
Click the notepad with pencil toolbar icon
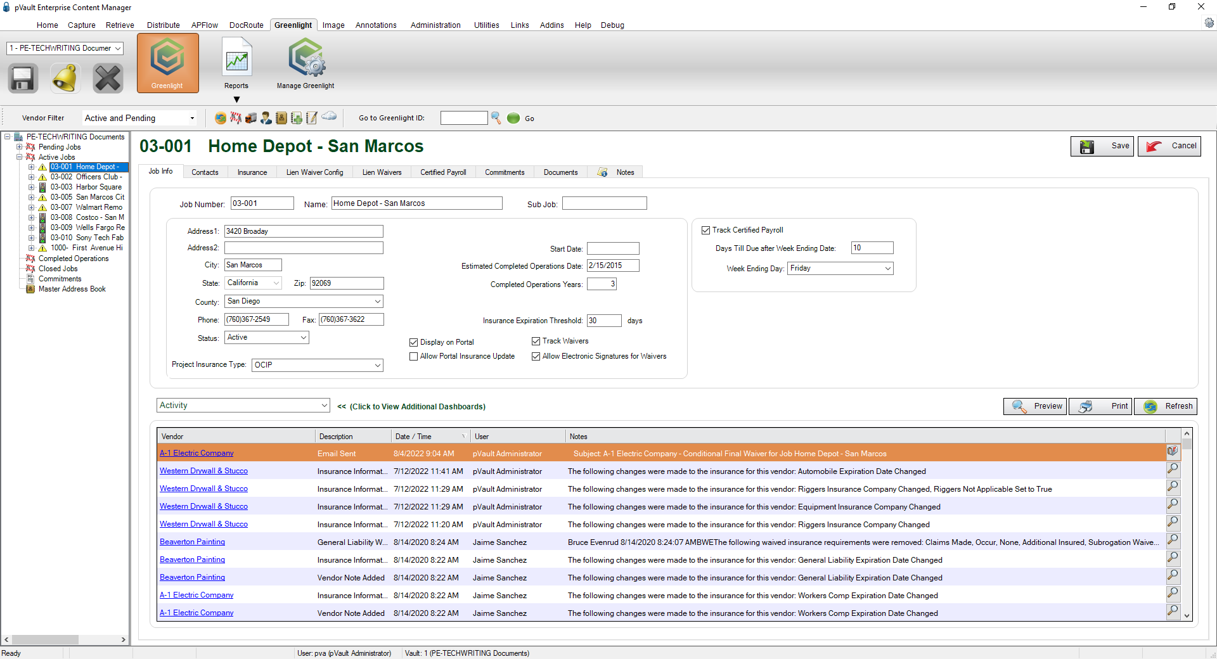click(312, 118)
